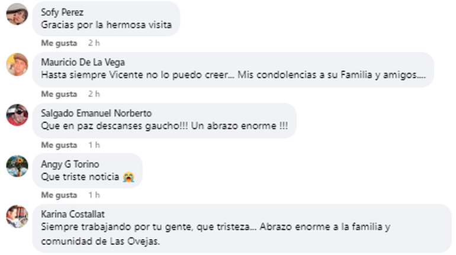456x255 pixels.
Task: Click the Sofy Perez name link
Action: [x=62, y=12]
